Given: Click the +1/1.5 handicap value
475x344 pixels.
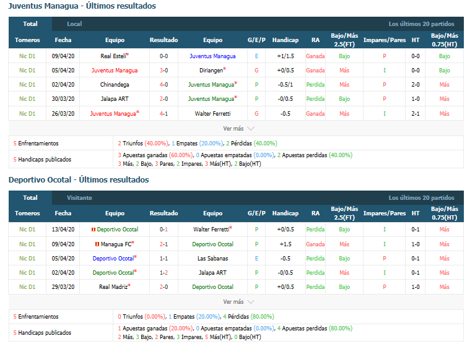Looking at the screenshot, I should pyautogui.click(x=285, y=56).
